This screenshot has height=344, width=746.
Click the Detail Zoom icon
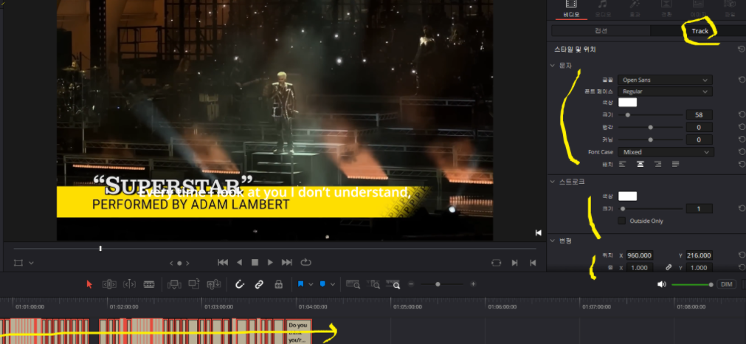coord(374,284)
